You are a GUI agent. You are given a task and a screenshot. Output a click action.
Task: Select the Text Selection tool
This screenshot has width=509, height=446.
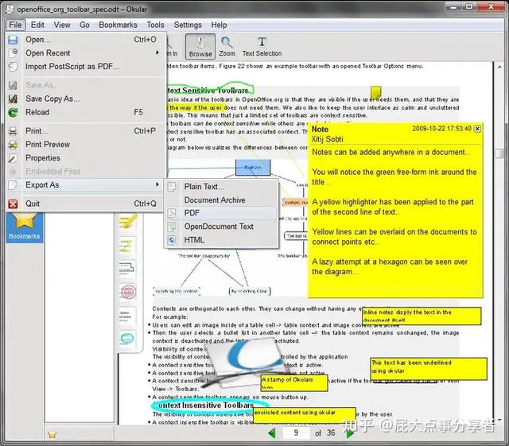[262, 46]
